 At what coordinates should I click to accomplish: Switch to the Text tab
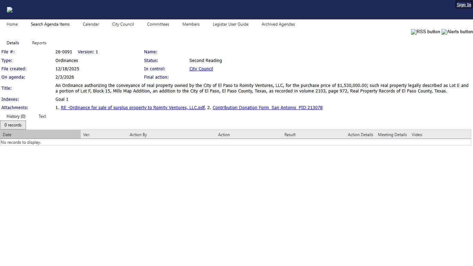pyautogui.click(x=42, y=116)
